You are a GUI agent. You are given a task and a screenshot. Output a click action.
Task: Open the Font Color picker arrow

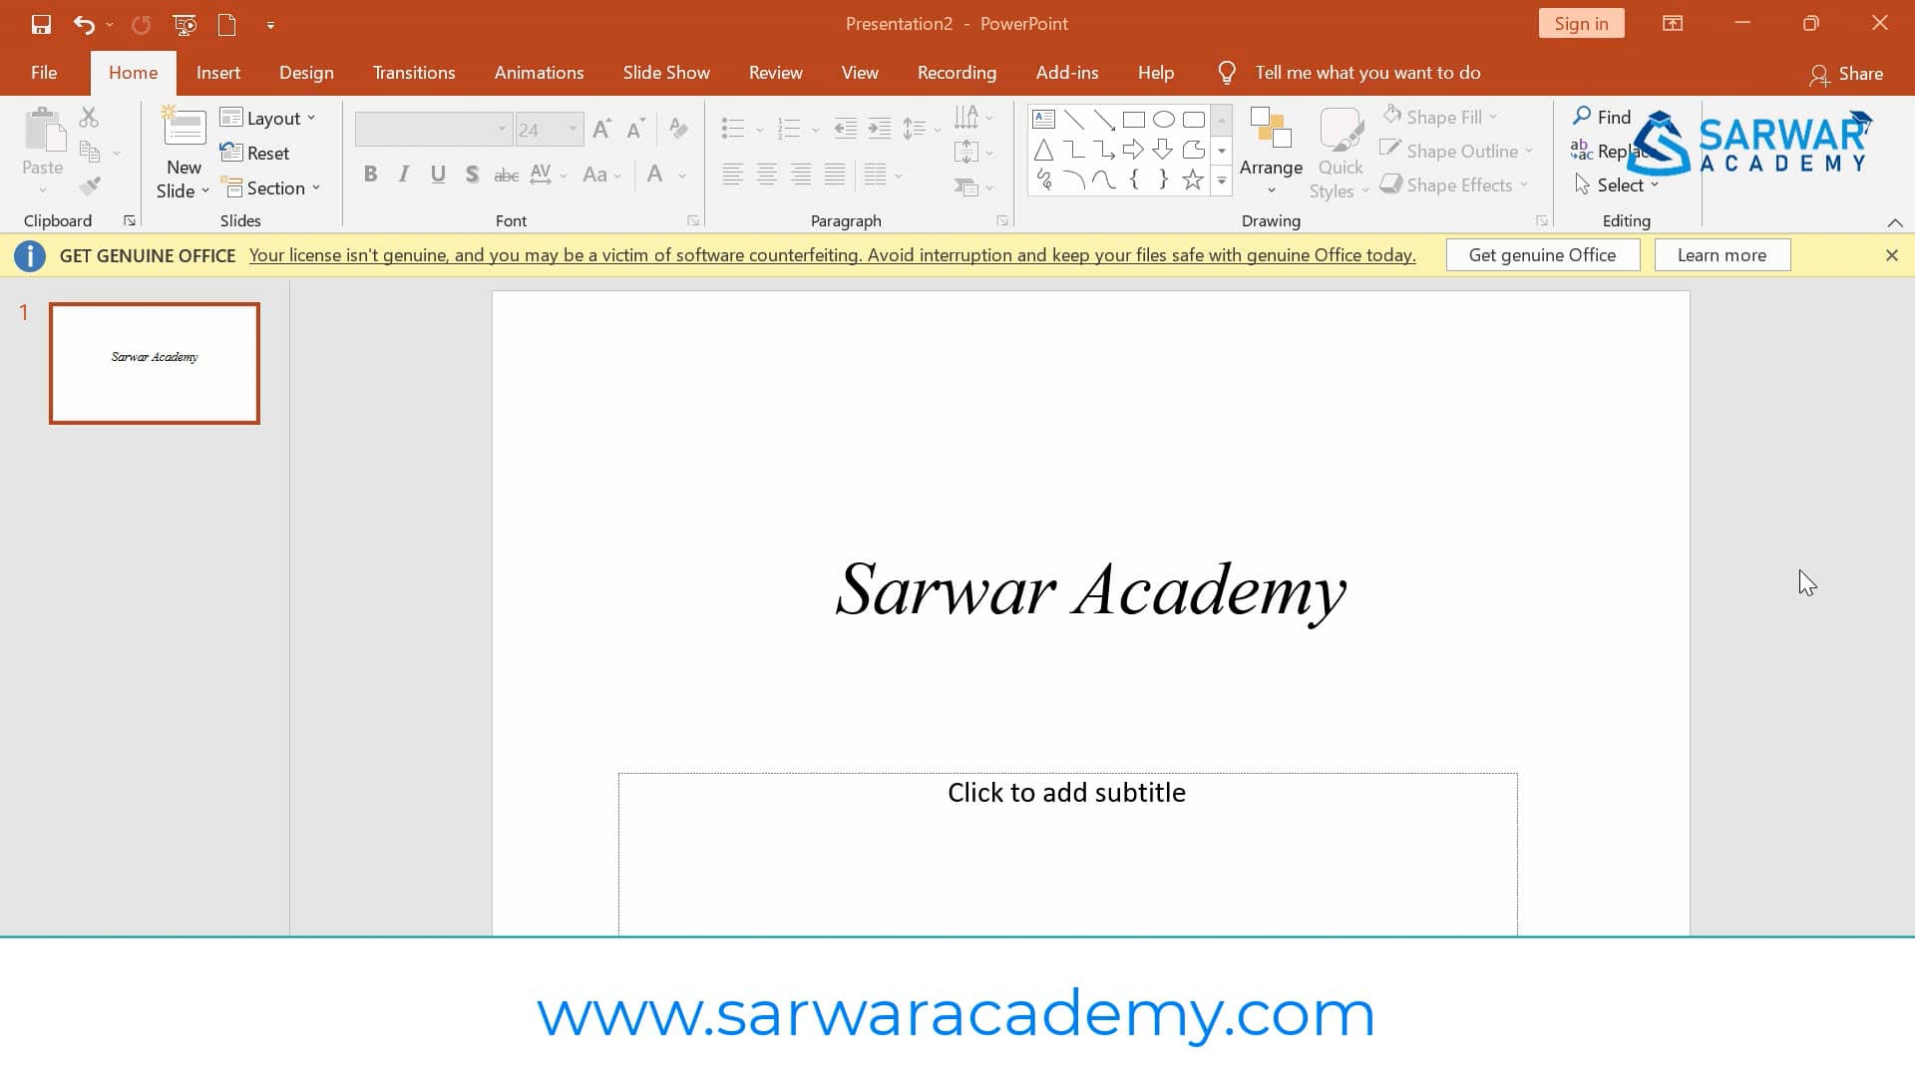681,175
